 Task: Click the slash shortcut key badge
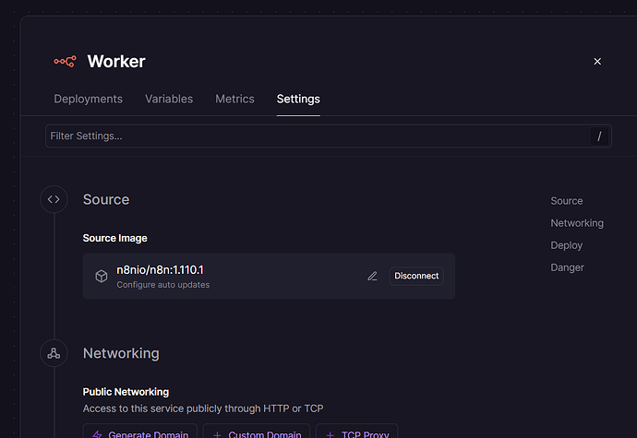click(x=599, y=136)
